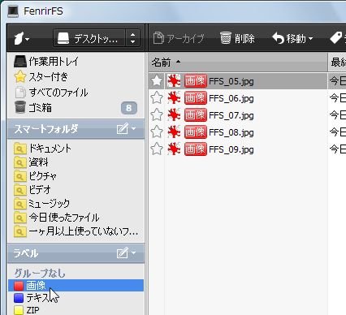
Task: Click the ラベル edit pencil icon
Action: (x=123, y=252)
